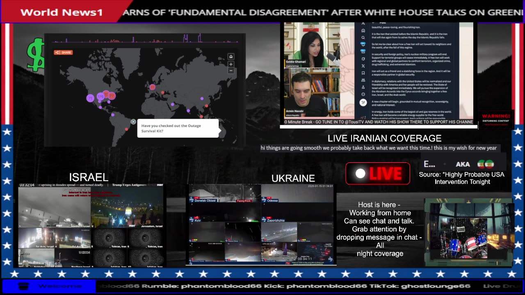Open X Search icon in post sidebar
This screenshot has height=295, width=525.
(x=363, y=37)
